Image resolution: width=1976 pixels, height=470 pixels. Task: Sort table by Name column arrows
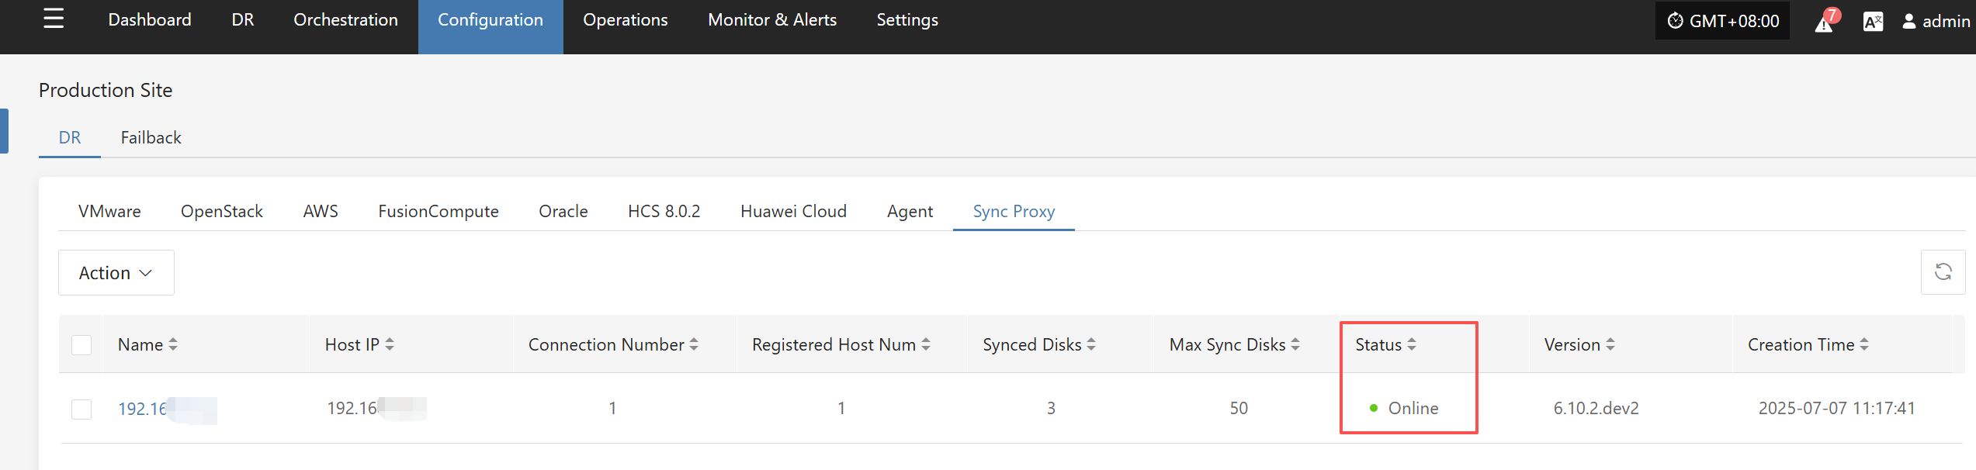click(x=173, y=344)
